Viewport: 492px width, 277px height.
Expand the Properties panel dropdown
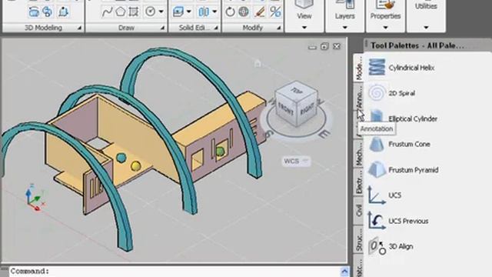coord(385,28)
